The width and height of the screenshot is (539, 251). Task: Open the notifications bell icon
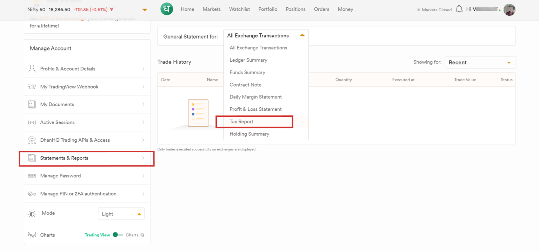point(459,9)
